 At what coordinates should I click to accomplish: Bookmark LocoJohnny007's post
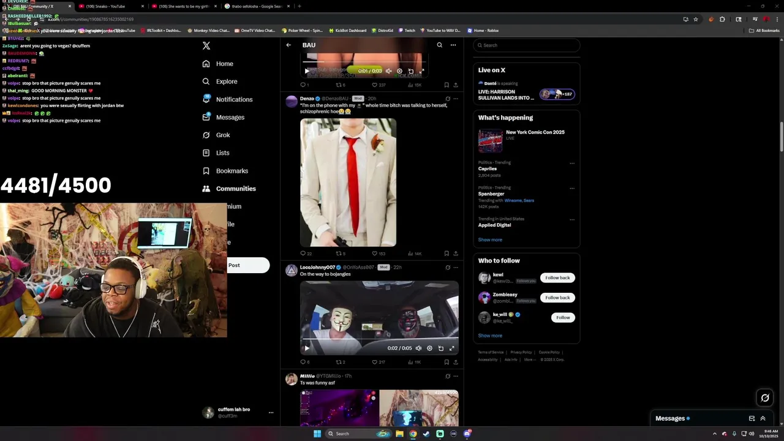pos(447,362)
